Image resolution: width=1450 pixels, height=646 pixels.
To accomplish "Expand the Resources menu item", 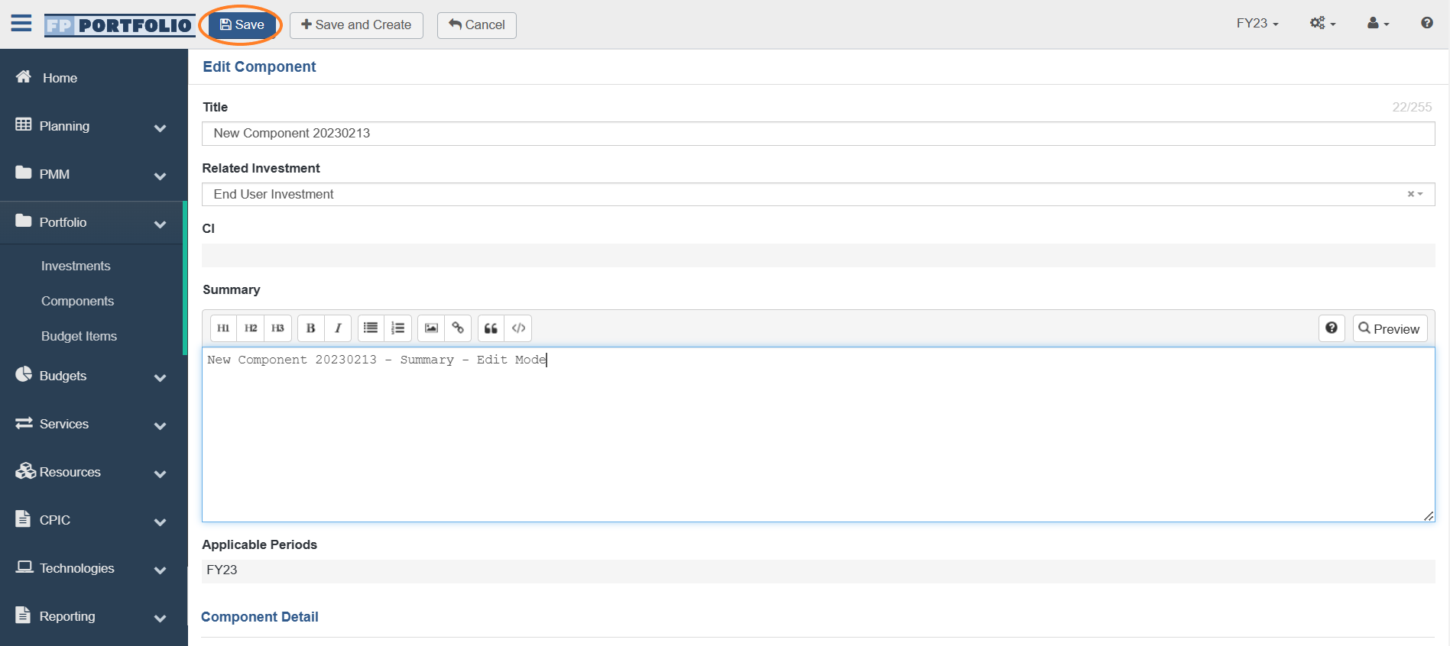I will click(x=92, y=472).
